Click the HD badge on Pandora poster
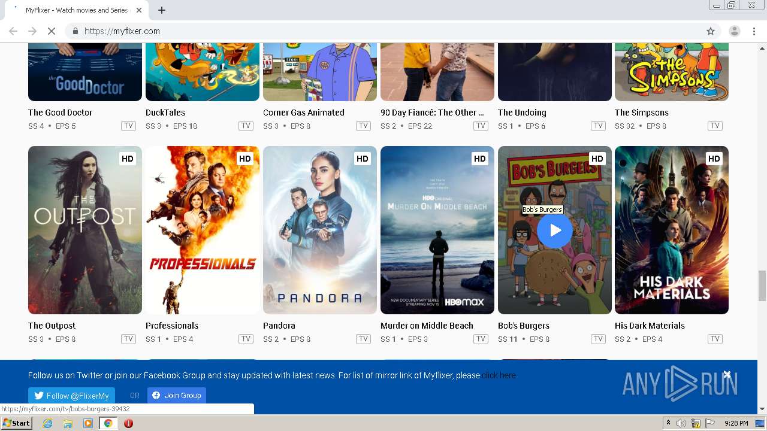767x431 pixels. [x=362, y=159]
